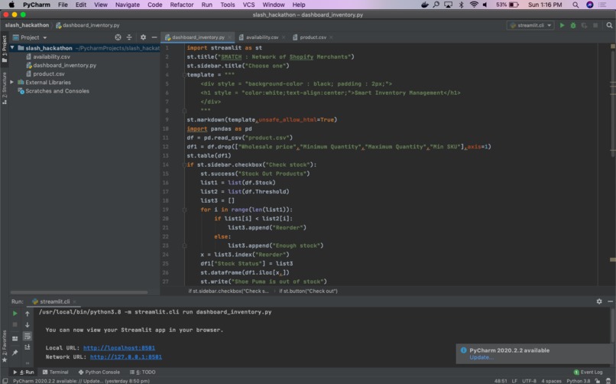Toggle soft-wrap in Run console
Viewport: 616px width, 384px height.
tap(27, 336)
